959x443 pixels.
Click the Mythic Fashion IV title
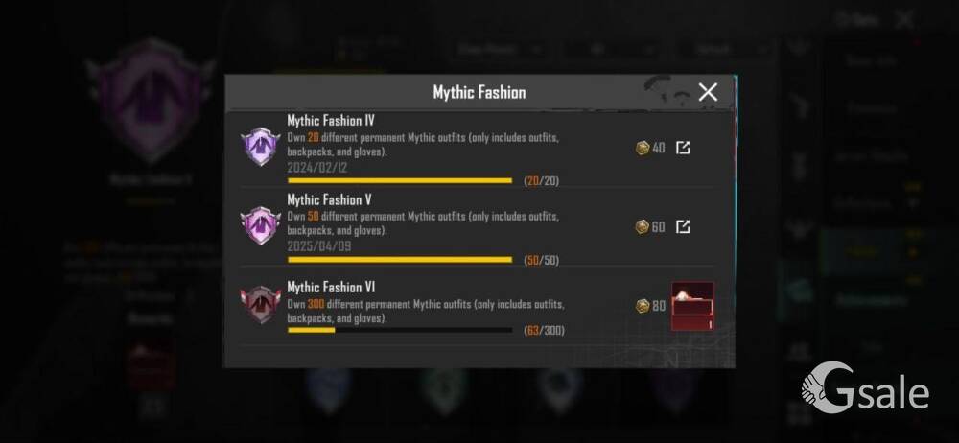tap(331, 121)
